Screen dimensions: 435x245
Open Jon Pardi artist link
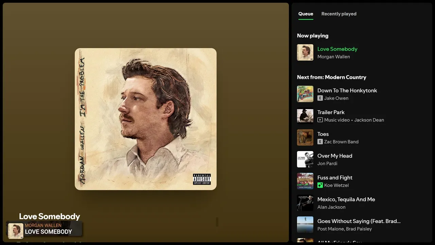pyautogui.click(x=327, y=164)
